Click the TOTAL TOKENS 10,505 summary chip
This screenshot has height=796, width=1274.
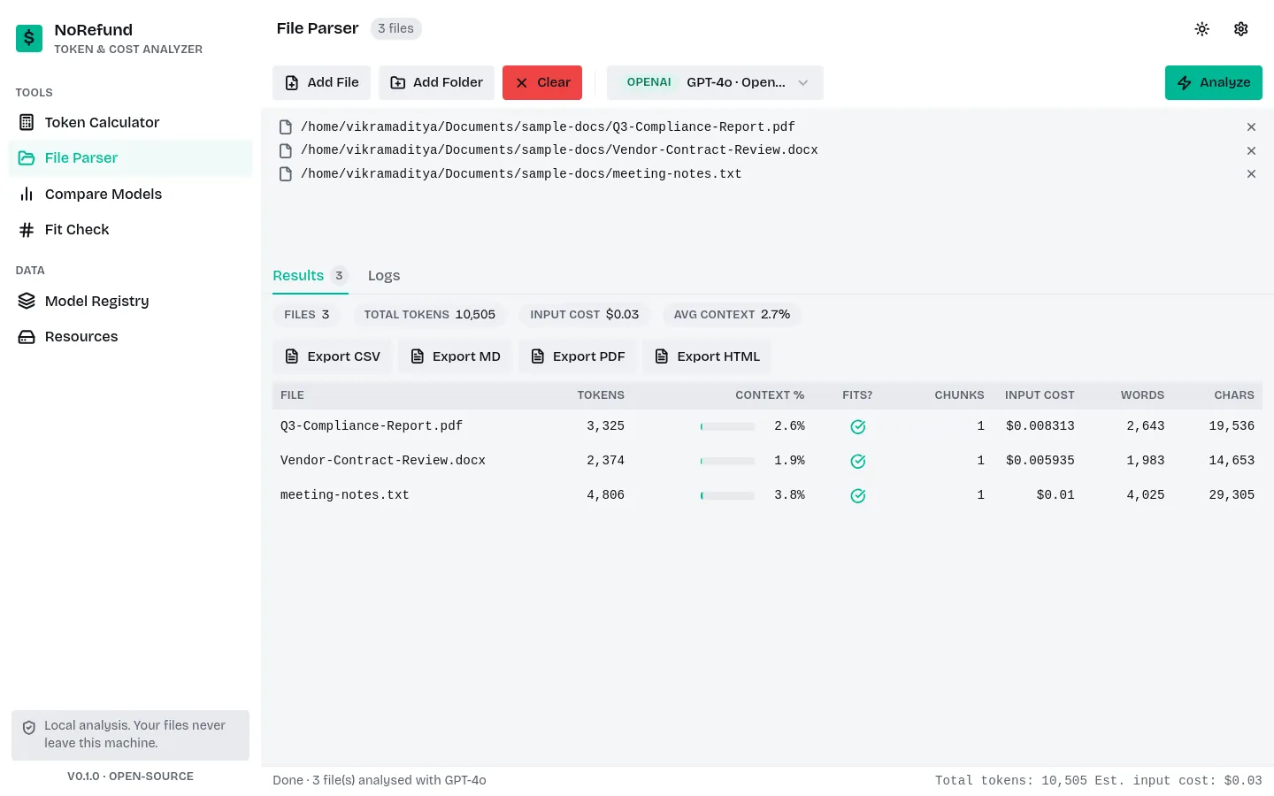[430, 315]
